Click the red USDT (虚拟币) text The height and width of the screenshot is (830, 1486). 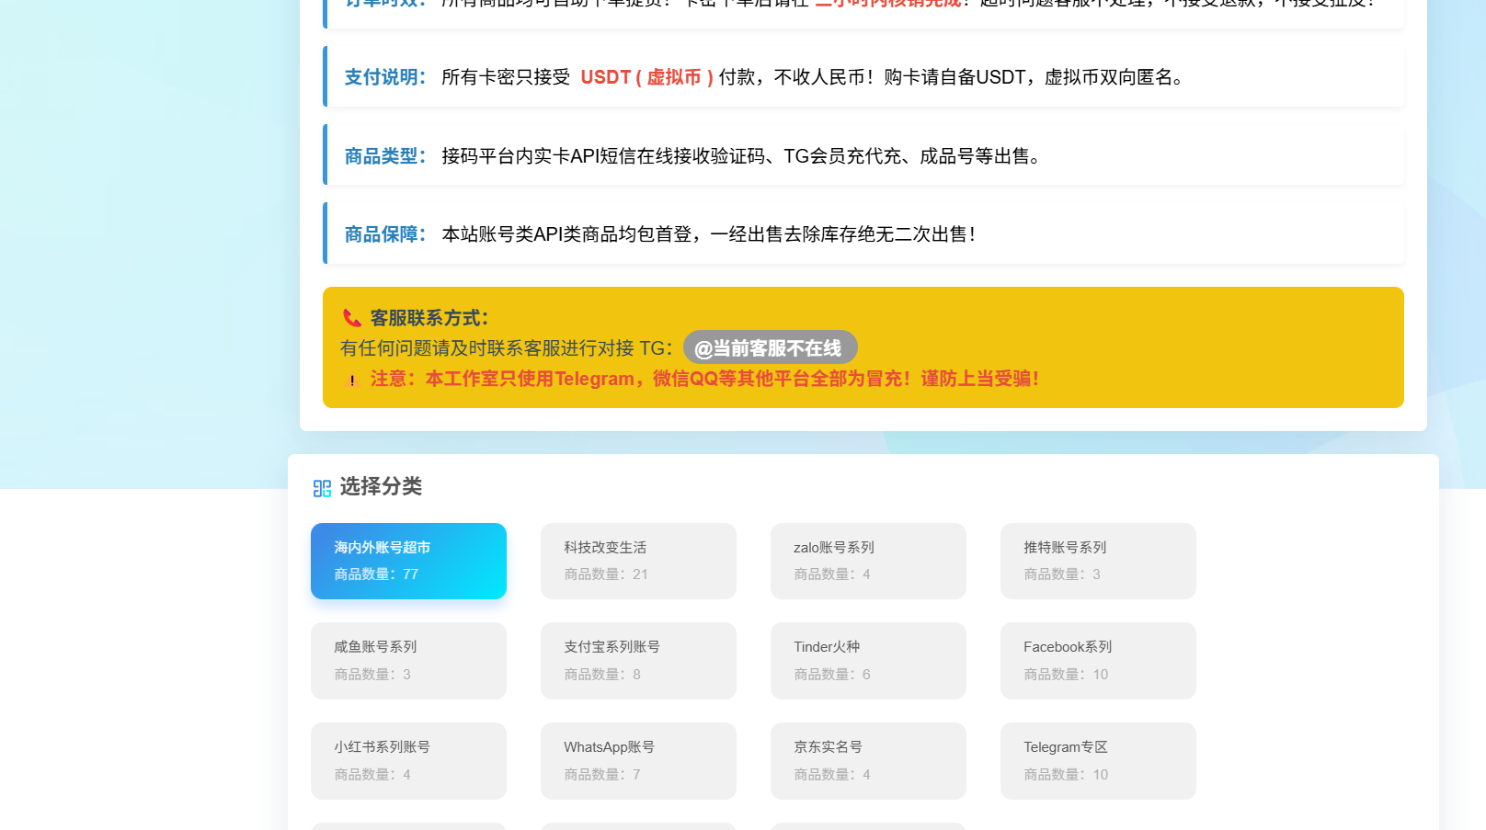pyautogui.click(x=646, y=77)
